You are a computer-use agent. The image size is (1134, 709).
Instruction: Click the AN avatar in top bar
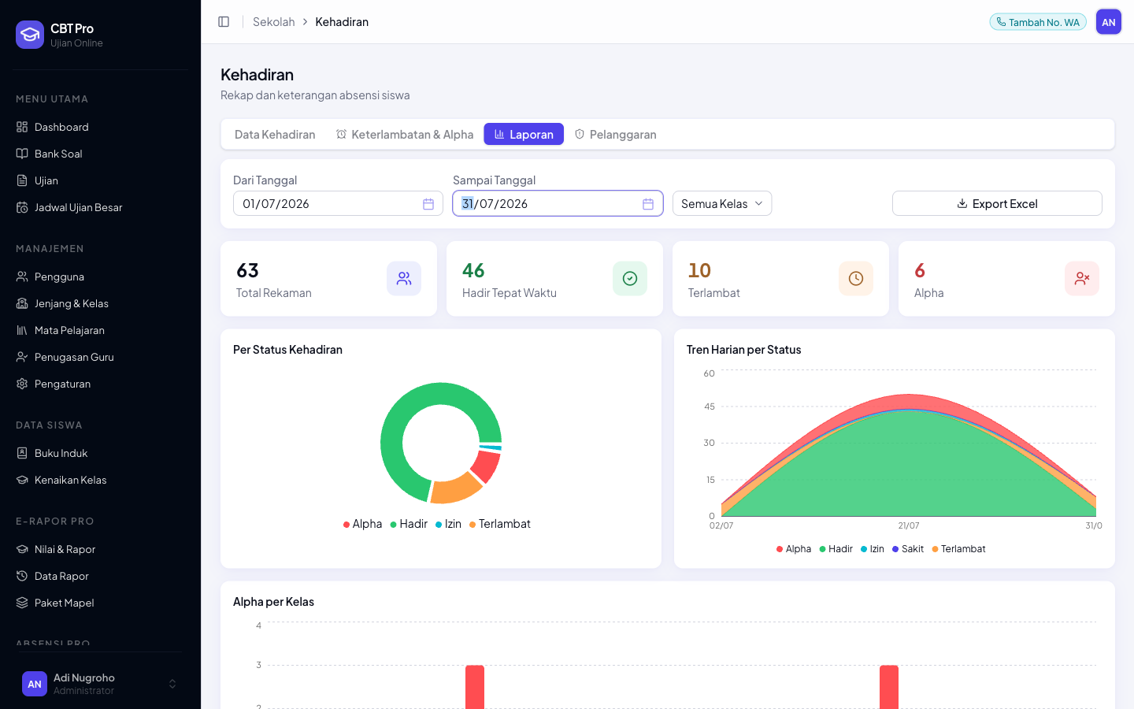coord(1109,22)
